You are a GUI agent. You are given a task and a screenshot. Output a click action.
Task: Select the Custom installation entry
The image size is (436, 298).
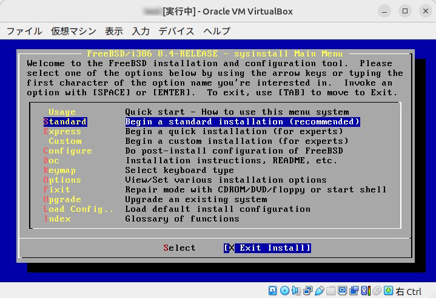(65, 141)
